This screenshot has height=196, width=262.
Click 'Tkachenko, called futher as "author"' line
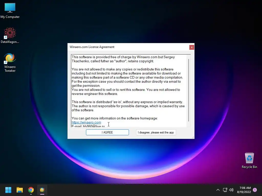coord(113,61)
